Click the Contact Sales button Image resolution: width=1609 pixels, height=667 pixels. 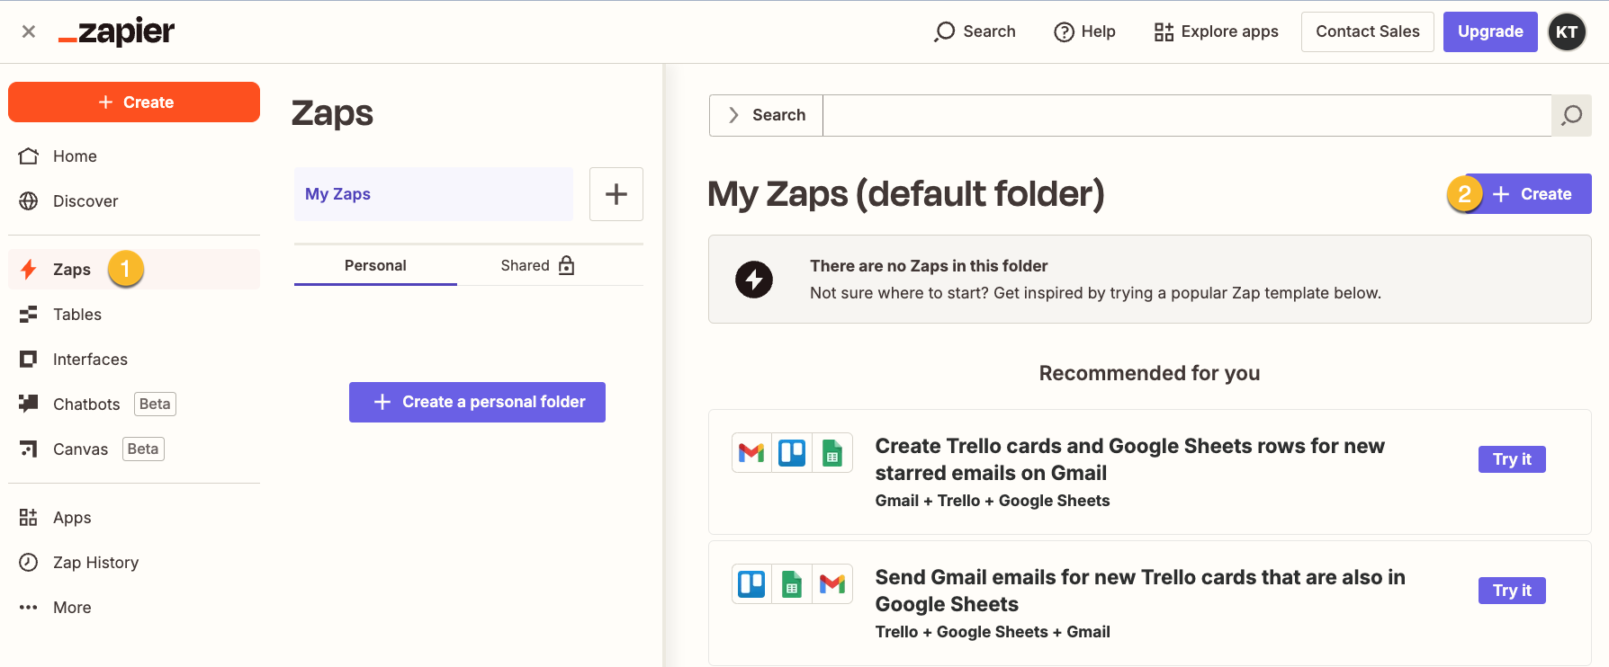(x=1367, y=31)
